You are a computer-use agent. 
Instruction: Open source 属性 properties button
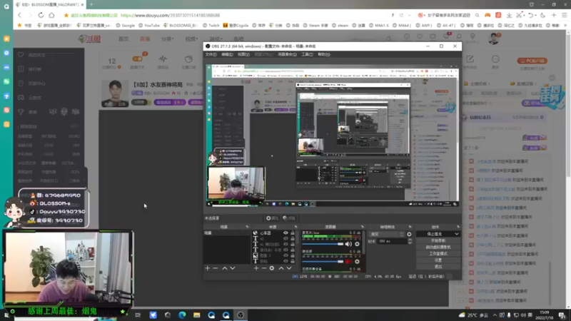272,218
